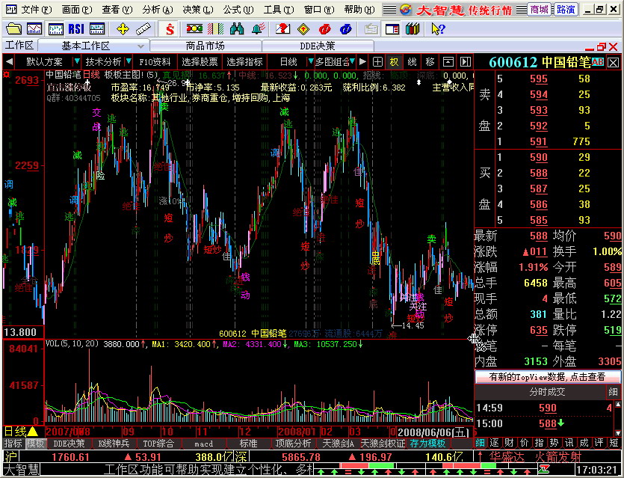Screen dimensions: 624x478
Task: Click the 财 tab in the right panel bottom
Action: point(510,443)
